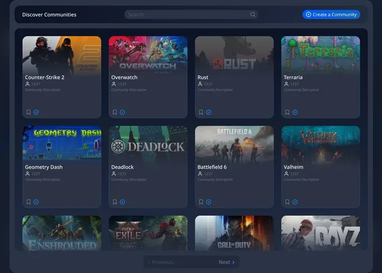Click the Discover Communities heading

[49, 15]
